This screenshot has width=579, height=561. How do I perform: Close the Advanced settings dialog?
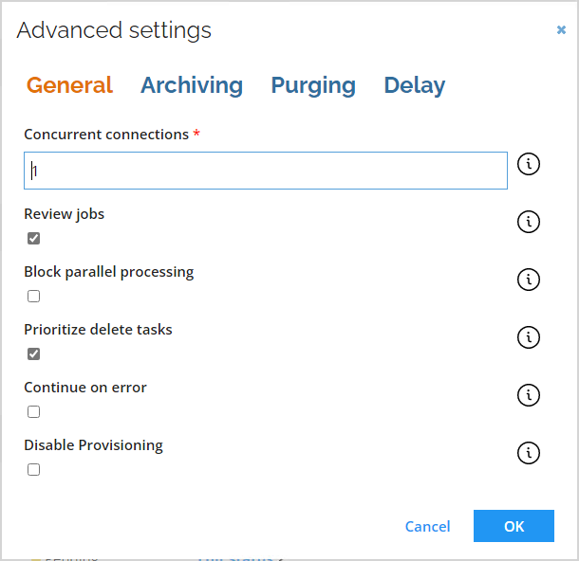[x=561, y=30]
